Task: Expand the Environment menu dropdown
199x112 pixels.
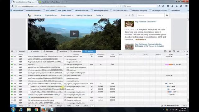Action: pos(67,15)
